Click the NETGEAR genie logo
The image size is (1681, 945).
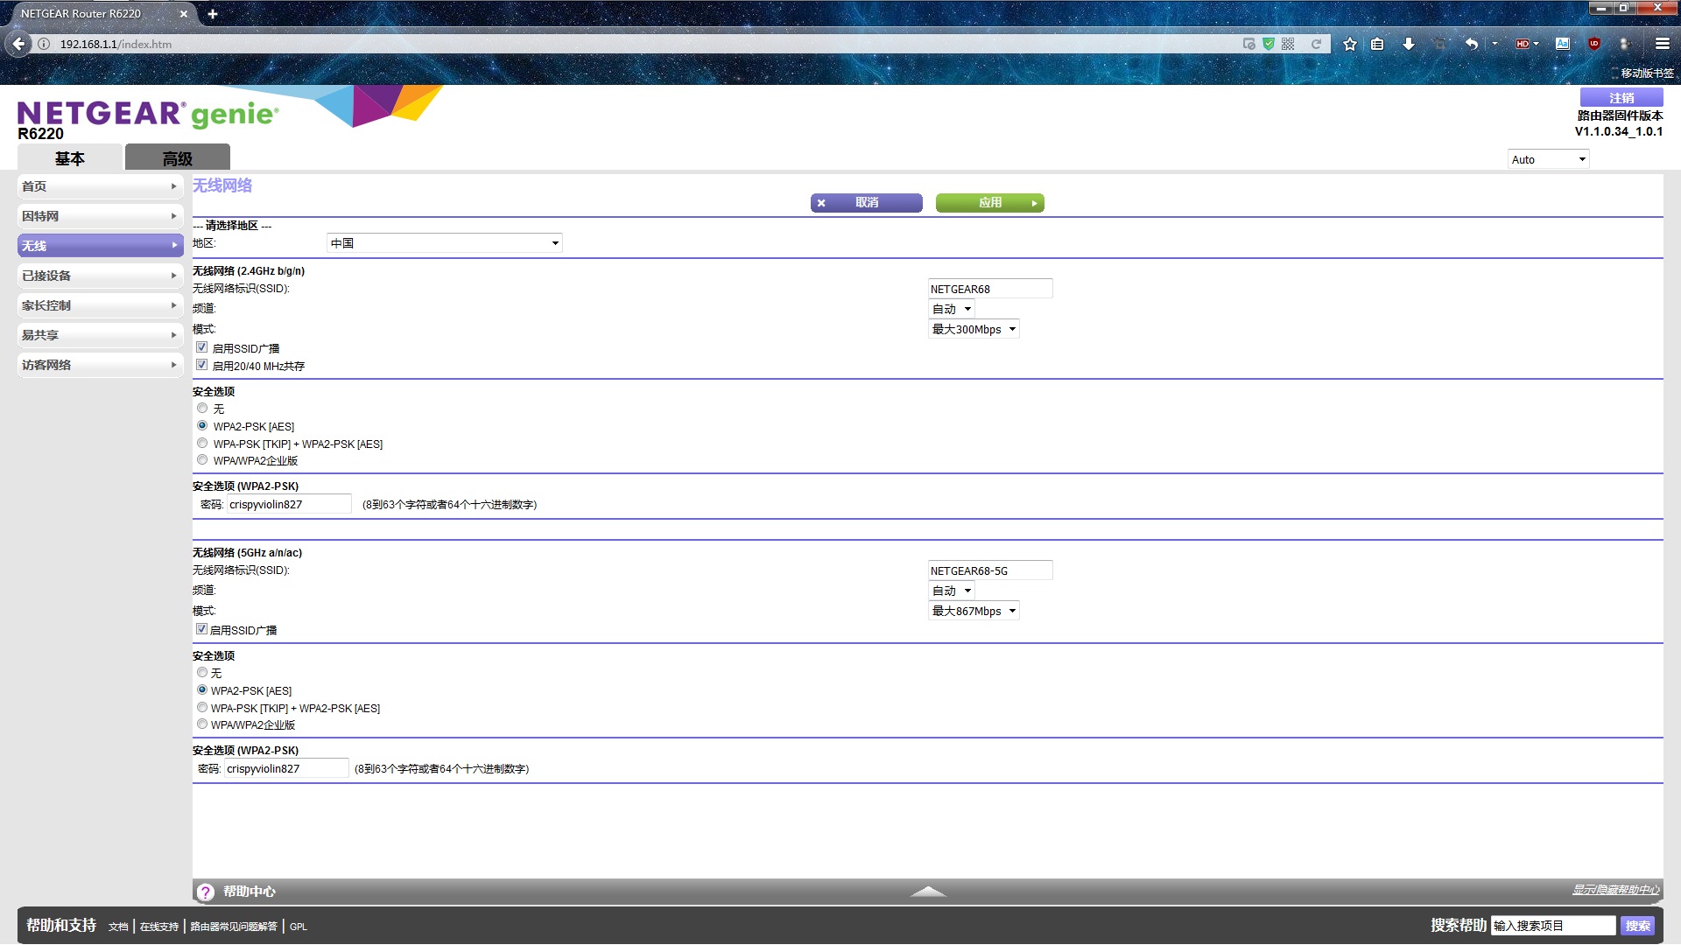point(148,114)
